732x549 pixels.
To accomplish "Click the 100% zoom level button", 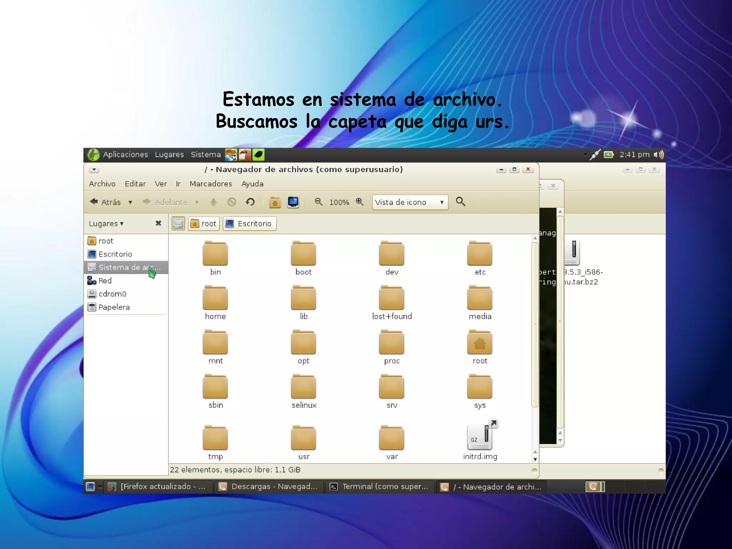I will (339, 202).
